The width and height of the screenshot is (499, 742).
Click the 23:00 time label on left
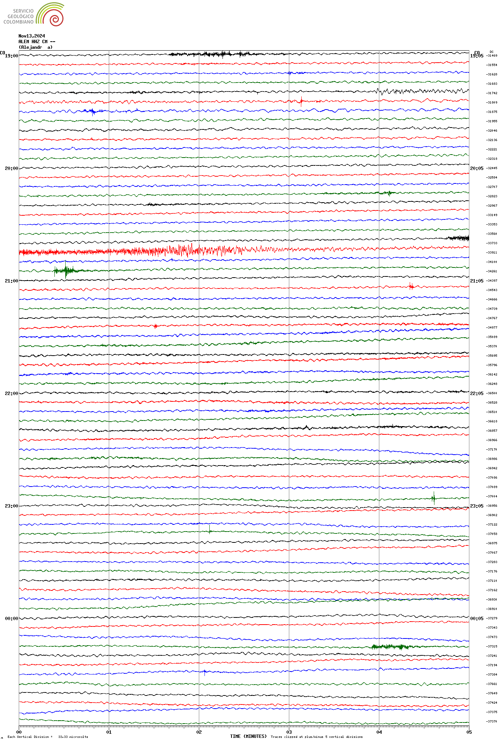click(11, 506)
